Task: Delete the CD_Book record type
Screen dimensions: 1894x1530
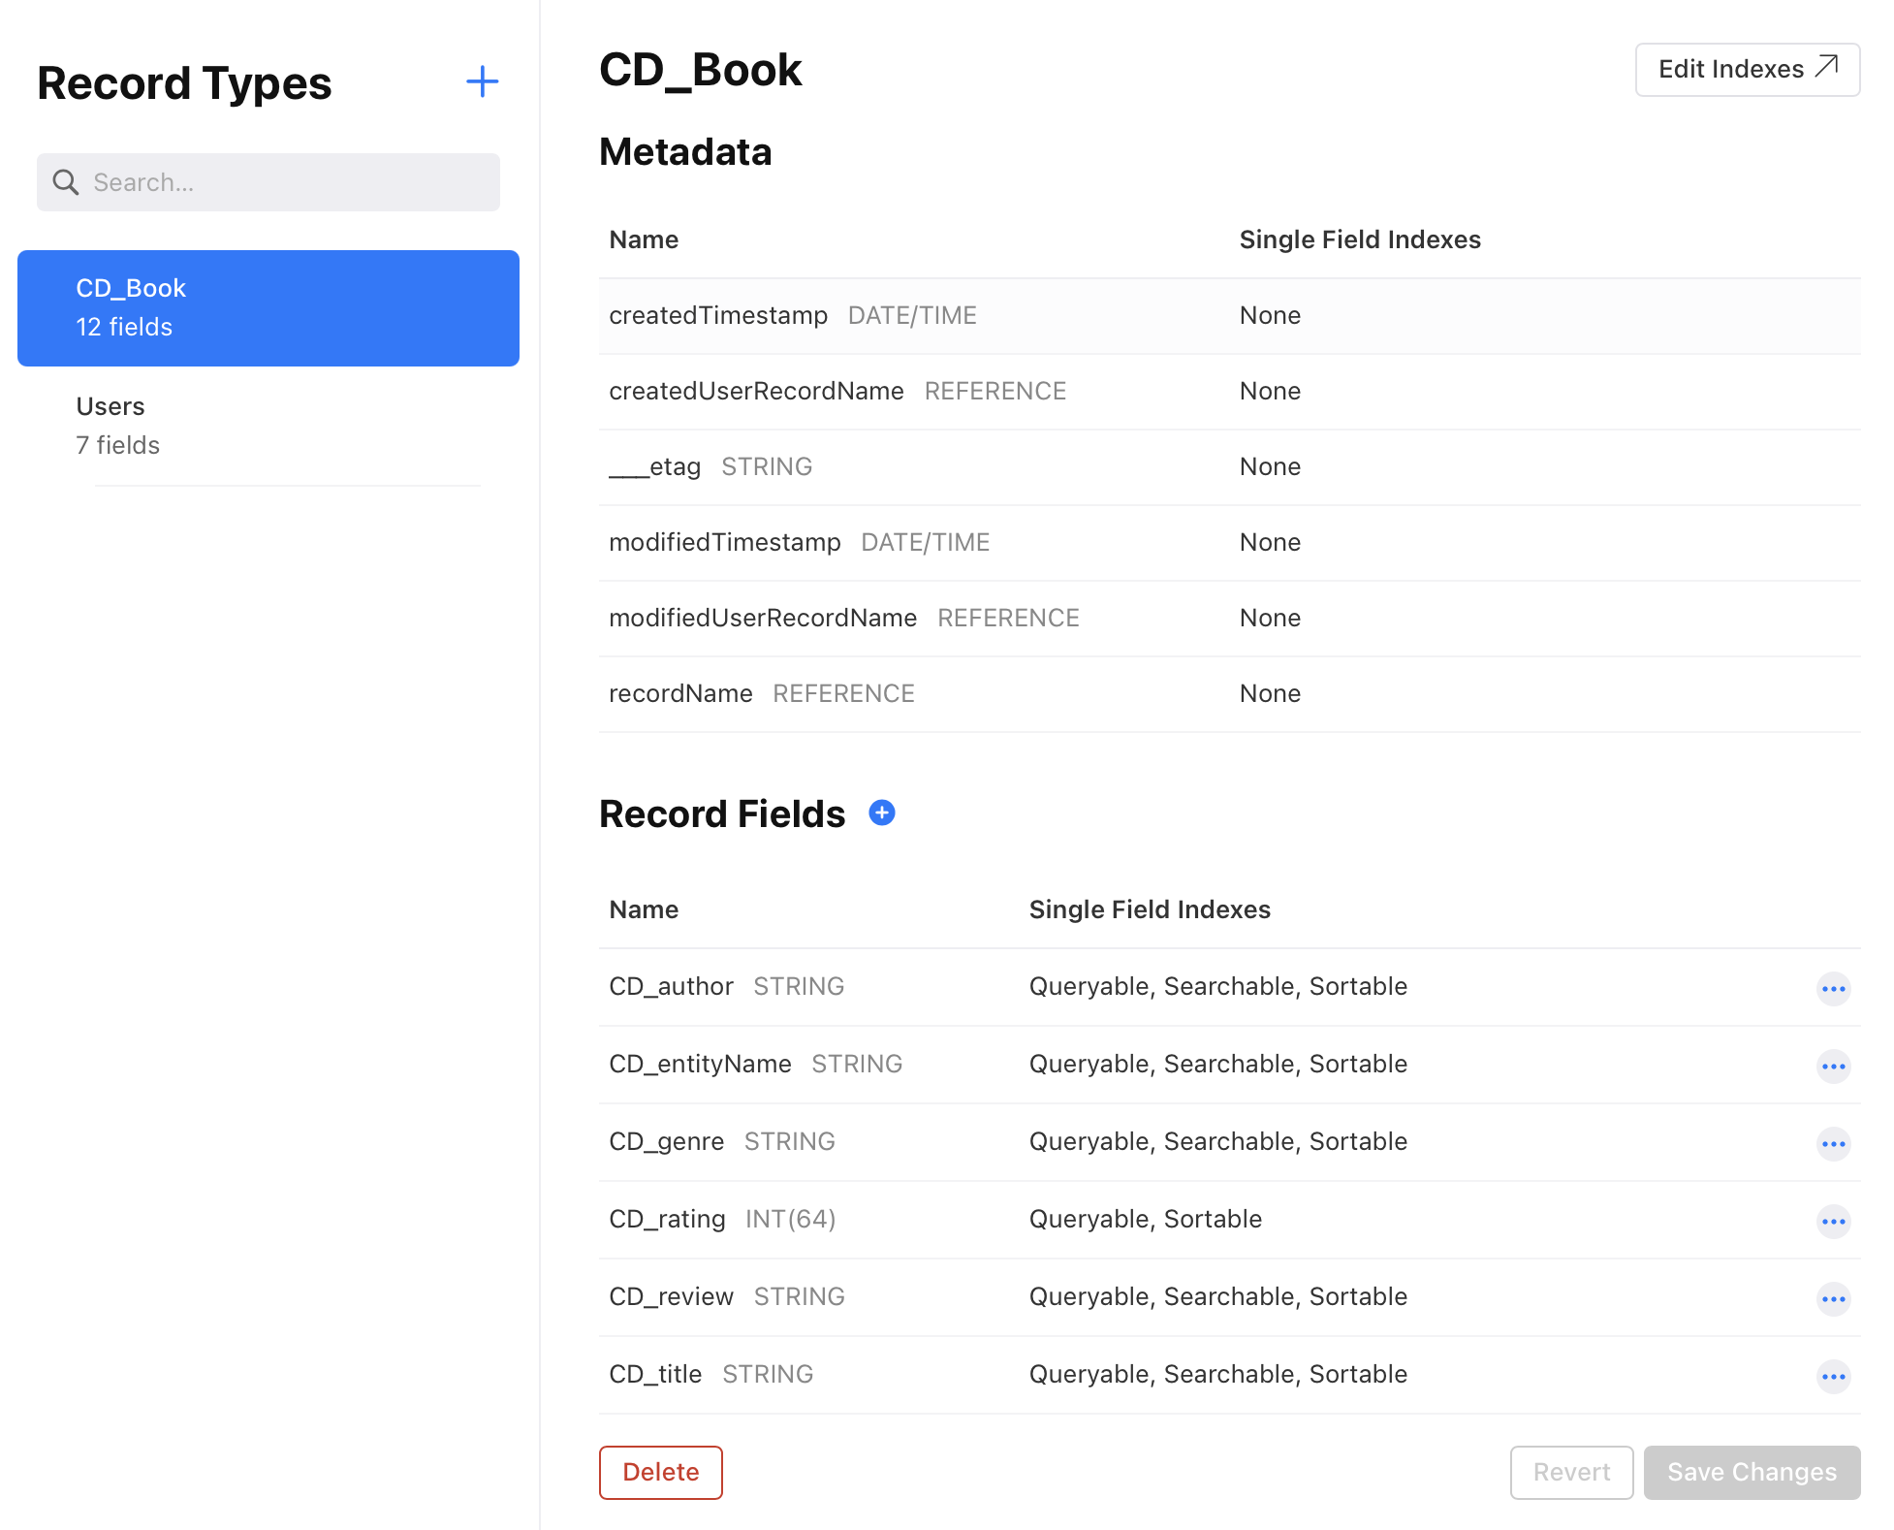Action: (x=660, y=1472)
